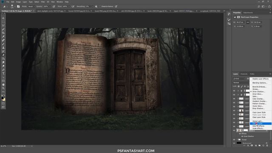Select the Pen tool

point(3,70)
